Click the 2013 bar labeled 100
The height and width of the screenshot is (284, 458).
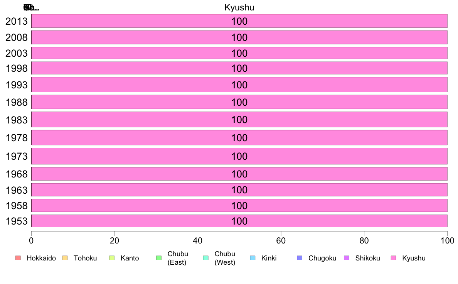click(239, 21)
